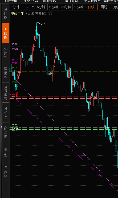Screen dimensions: 118x198
Task: Show 分笔成交 tick trades panel
Action: [6, 93]
